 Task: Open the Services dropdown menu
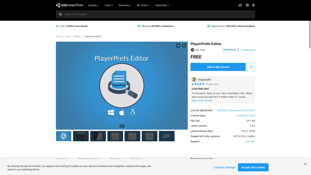click(125, 5)
